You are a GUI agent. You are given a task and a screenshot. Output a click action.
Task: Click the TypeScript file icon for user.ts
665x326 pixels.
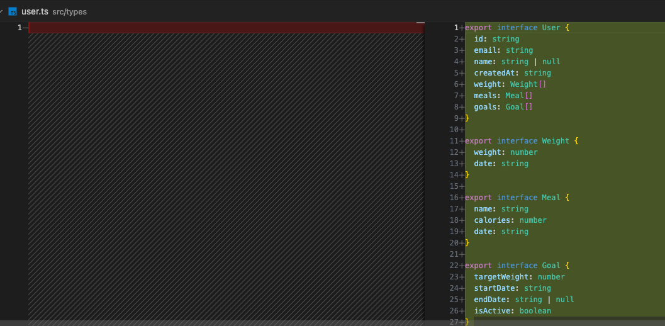point(13,11)
